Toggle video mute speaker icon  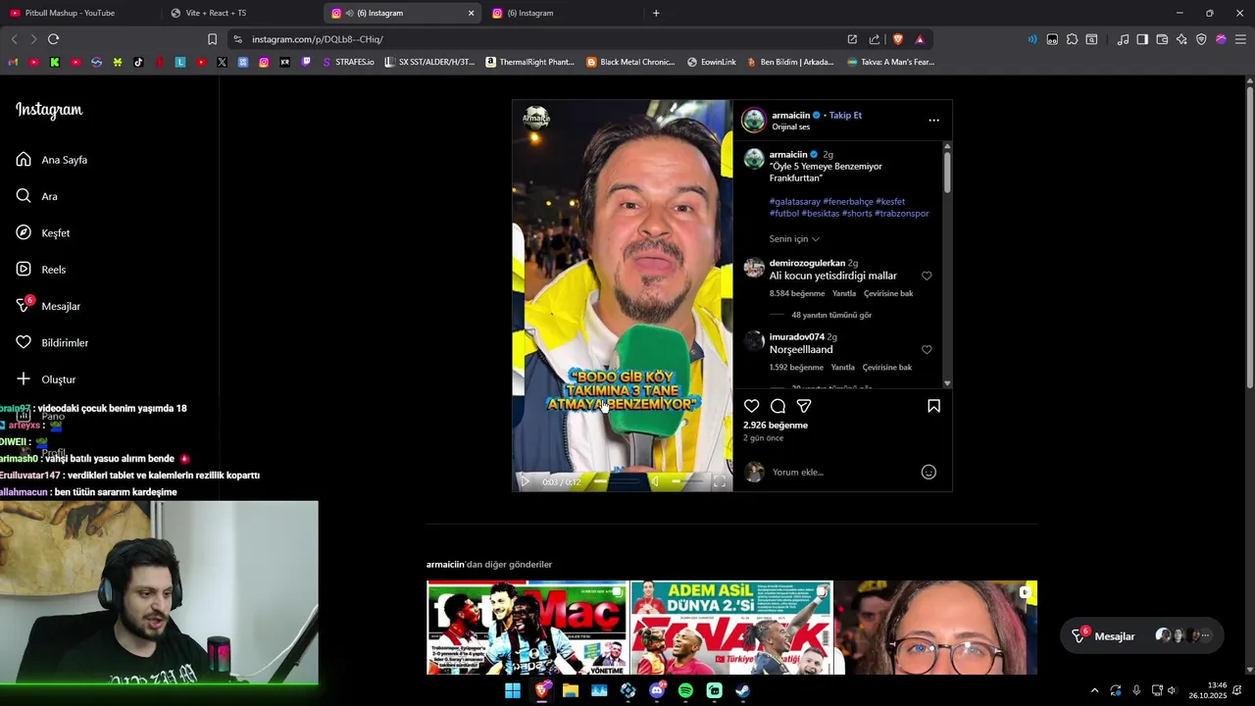[655, 481]
